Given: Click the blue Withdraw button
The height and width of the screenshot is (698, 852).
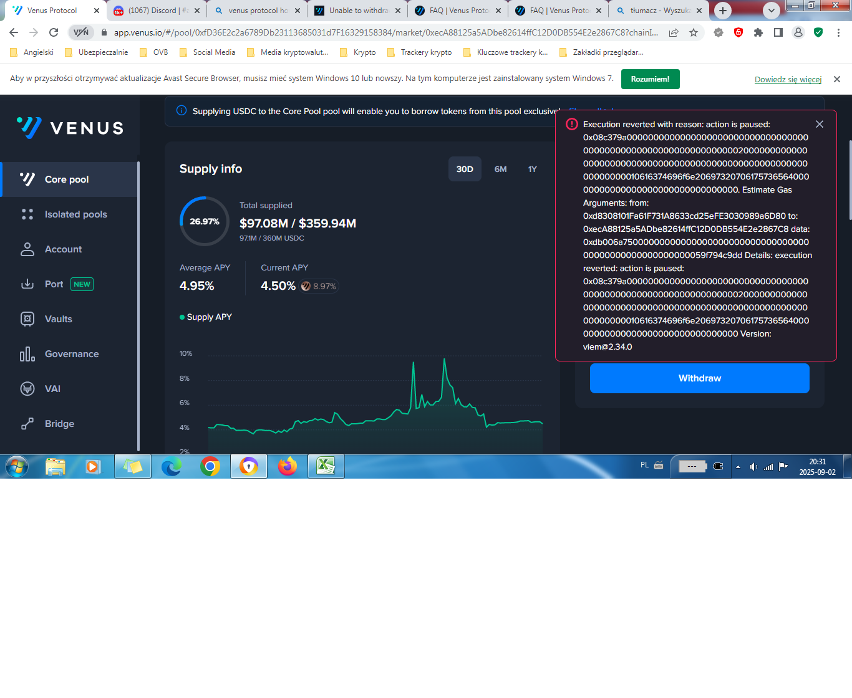Looking at the screenshot, I should point(699,378).
